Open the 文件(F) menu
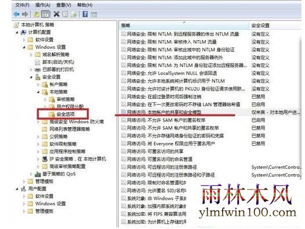Screen dimensions: 305x229 click(23, 5)
